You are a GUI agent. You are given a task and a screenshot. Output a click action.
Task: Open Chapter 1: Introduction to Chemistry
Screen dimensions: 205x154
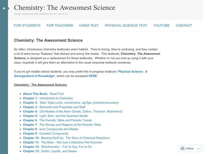(47, 98)
